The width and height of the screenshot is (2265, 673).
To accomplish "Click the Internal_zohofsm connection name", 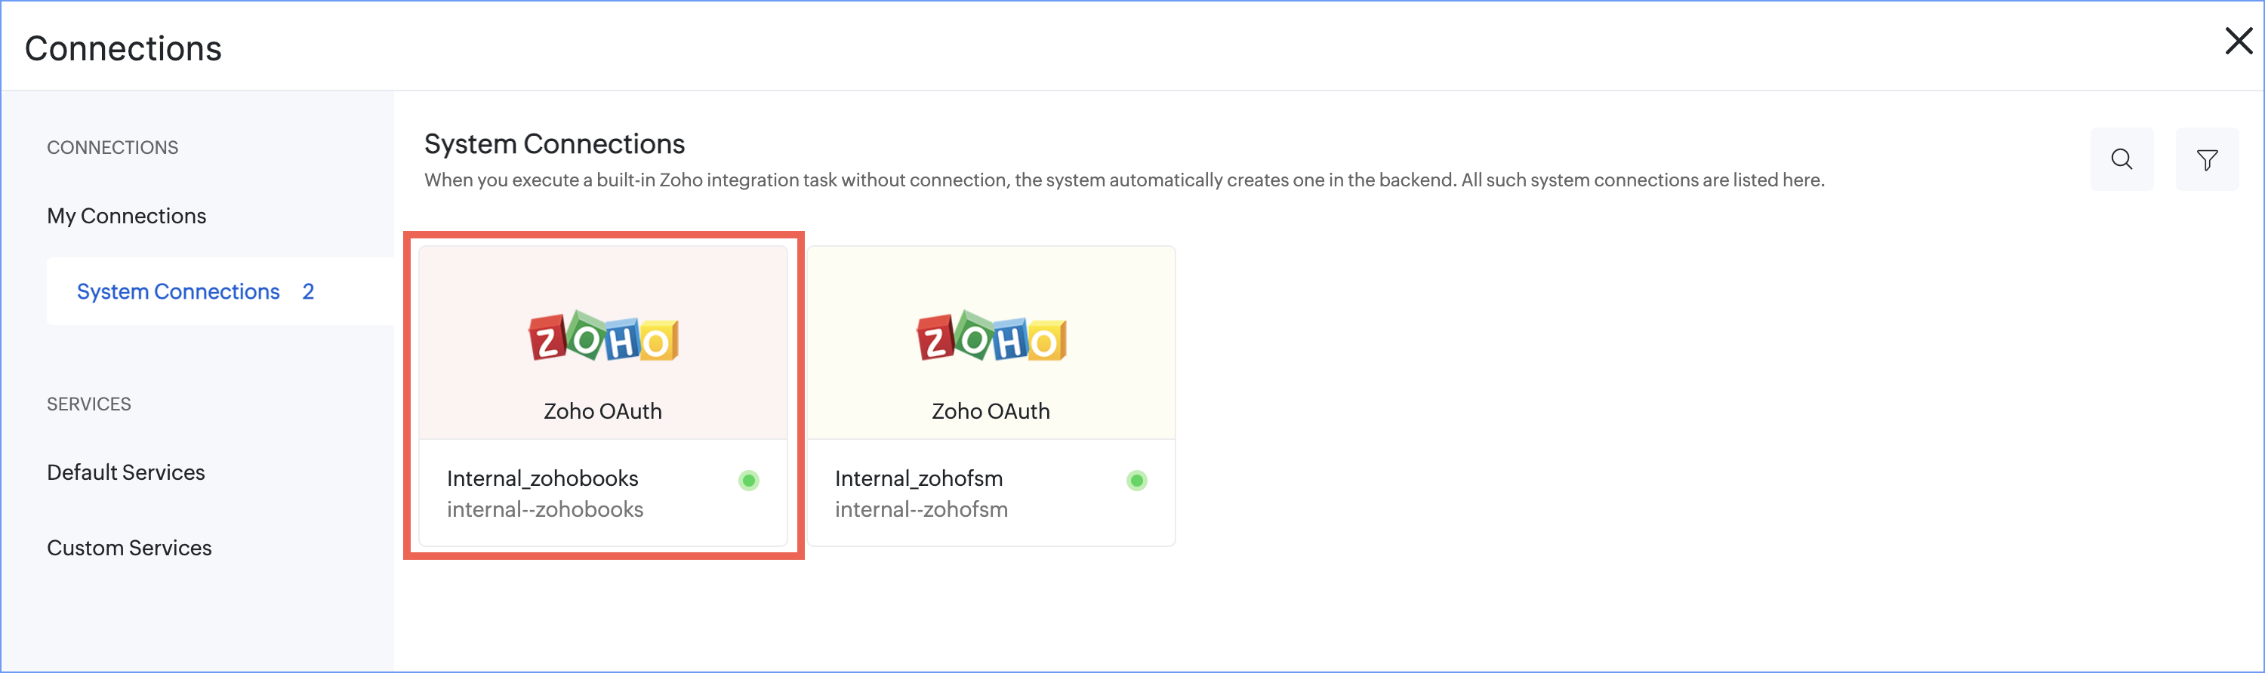I will click(918, 479).
